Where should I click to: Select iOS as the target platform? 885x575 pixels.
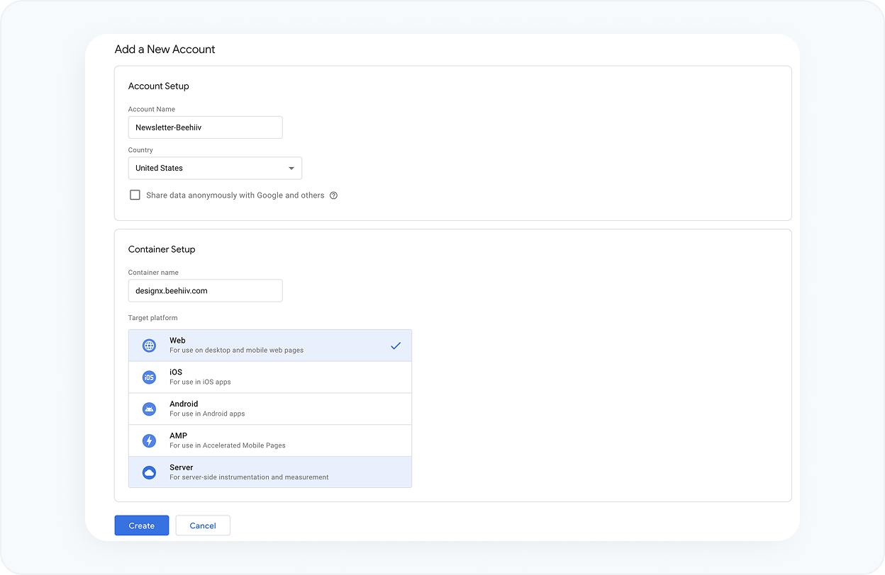point(269,377)
